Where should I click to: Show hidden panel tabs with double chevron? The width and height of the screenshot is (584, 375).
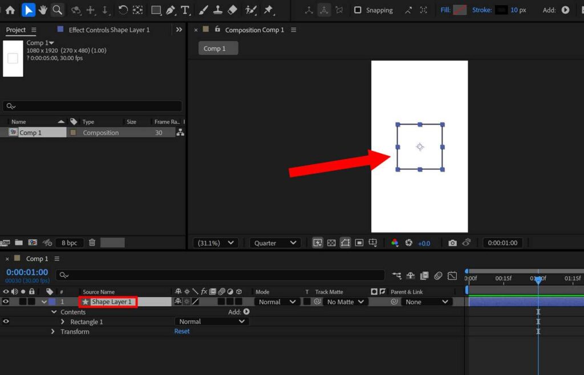[x=179, y=30]
